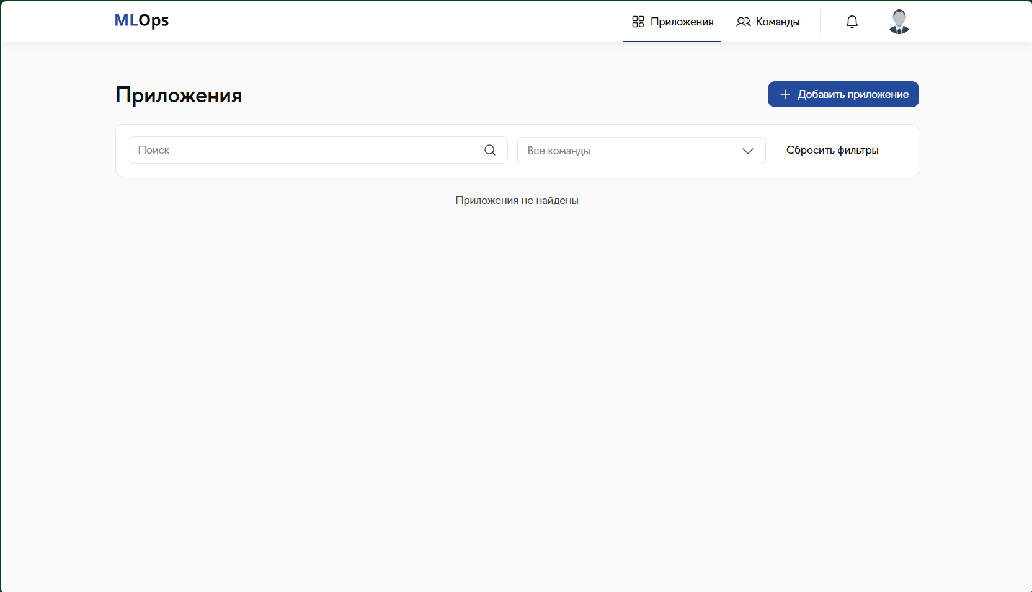Click the Все команды placeholder text
Viewport: 1032px width, 592px height.
(x=559, y=151)
